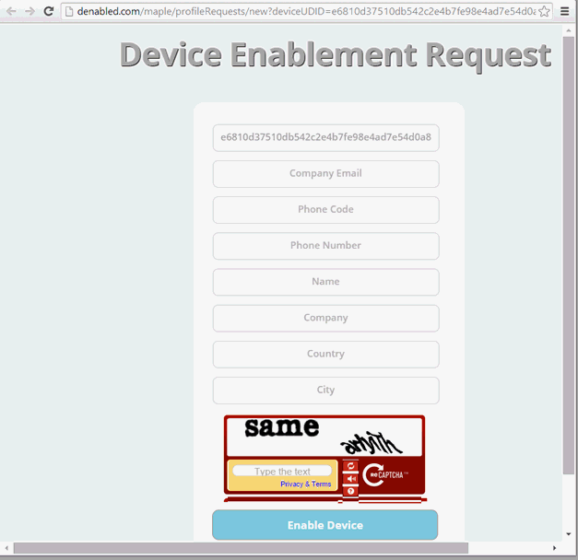Select the Country field

click(325, 354)
